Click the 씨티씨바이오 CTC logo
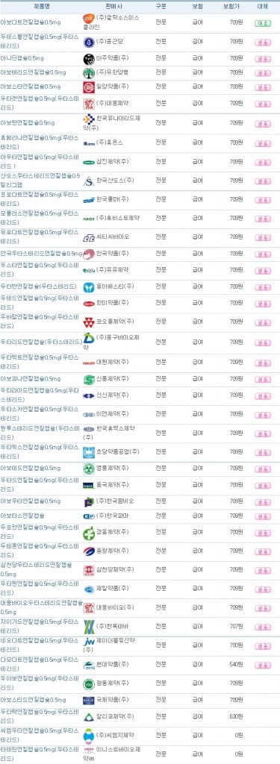280x764 pixels. point(89,238)
